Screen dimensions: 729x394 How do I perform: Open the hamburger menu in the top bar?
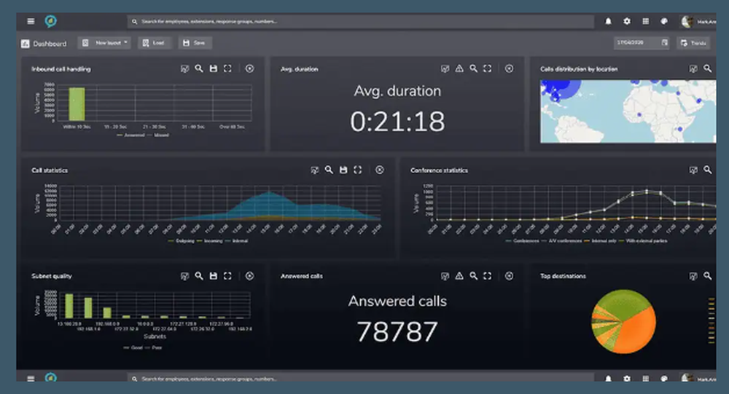tap(31, 21)
